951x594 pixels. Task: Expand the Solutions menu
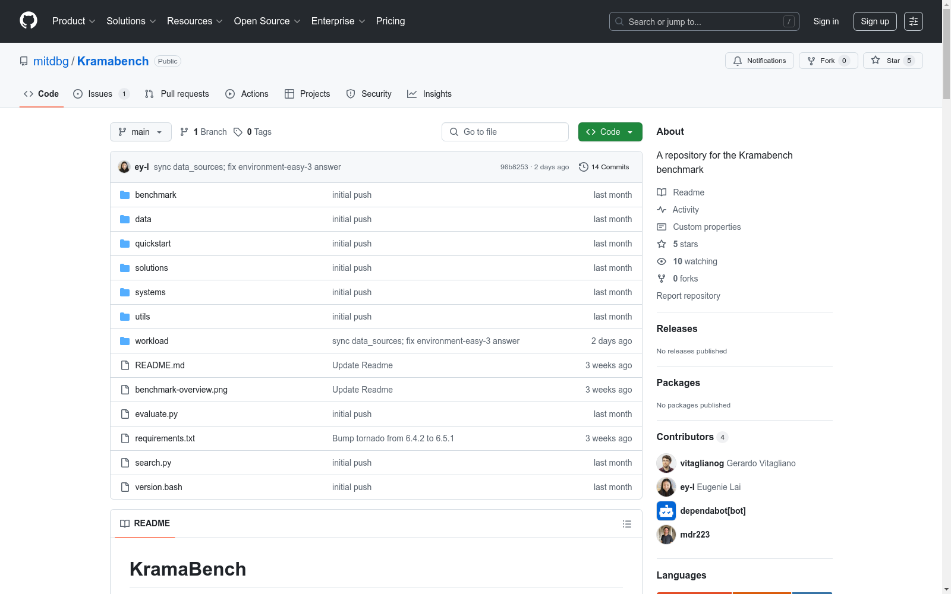(x=131, y=21)
